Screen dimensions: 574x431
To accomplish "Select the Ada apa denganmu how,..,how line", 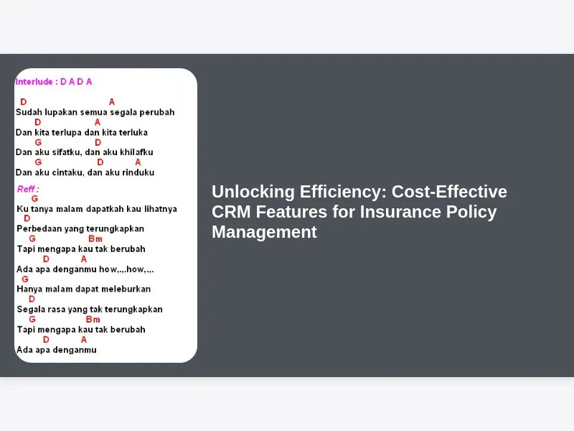I will point(85,269).
